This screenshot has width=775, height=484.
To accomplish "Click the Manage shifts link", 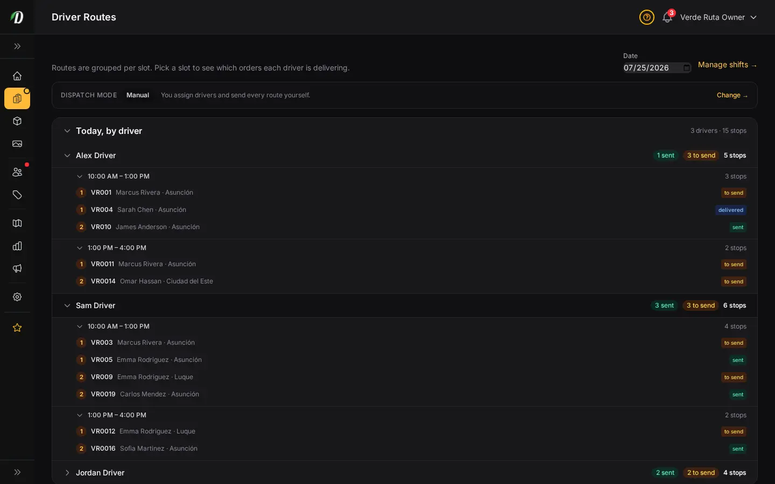I will pos(728,65).
